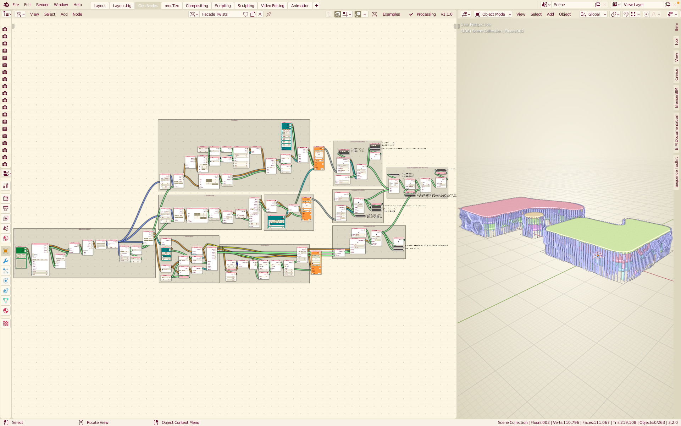The width and height of the screenshot is (681, 426).
Task: Switch to the Video Editing workspace tab
Action: [x=273, y=6]
